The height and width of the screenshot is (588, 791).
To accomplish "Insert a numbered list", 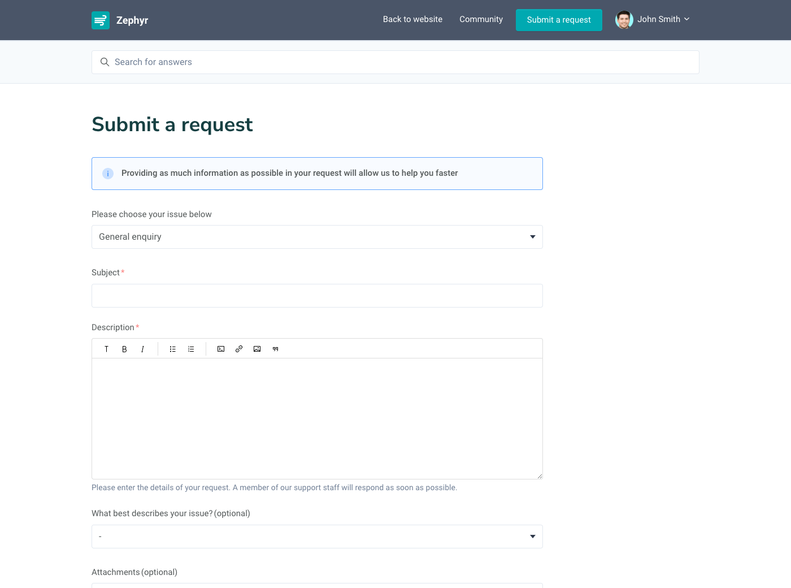I will click(191, 349).
